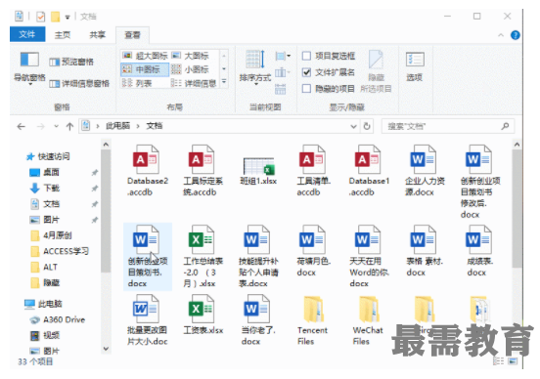540x379 pixels.
Task: Open address bar history dropdown
Action: [x=353, y=126]
